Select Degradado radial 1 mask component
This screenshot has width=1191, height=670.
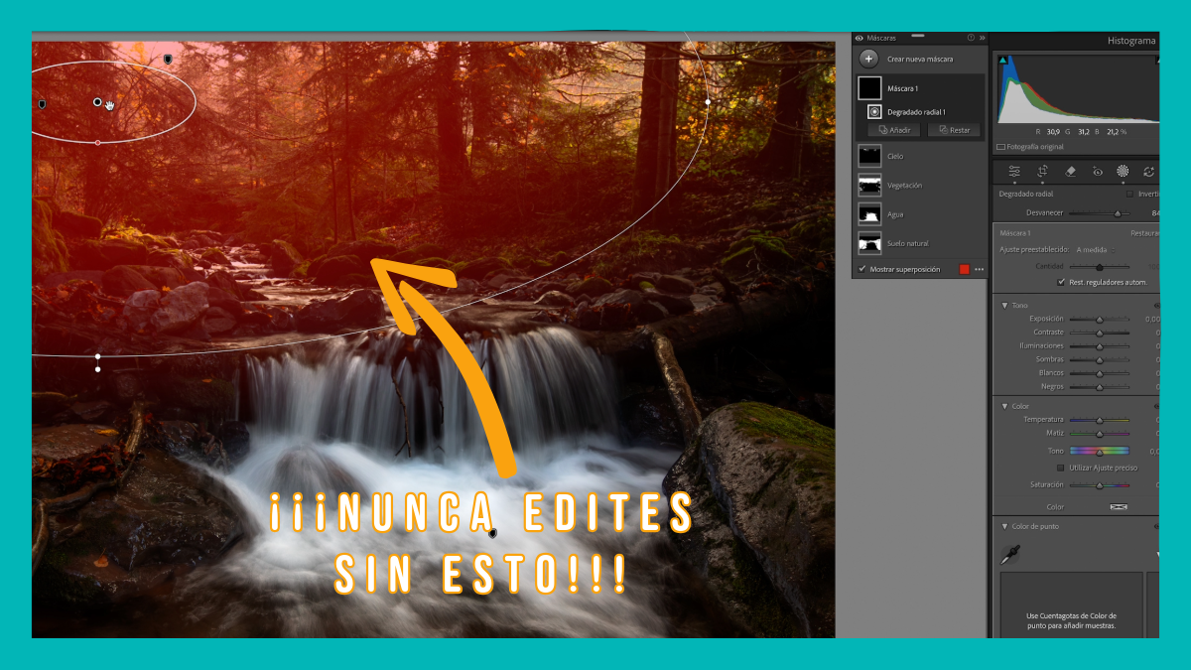tap(915, 112)
